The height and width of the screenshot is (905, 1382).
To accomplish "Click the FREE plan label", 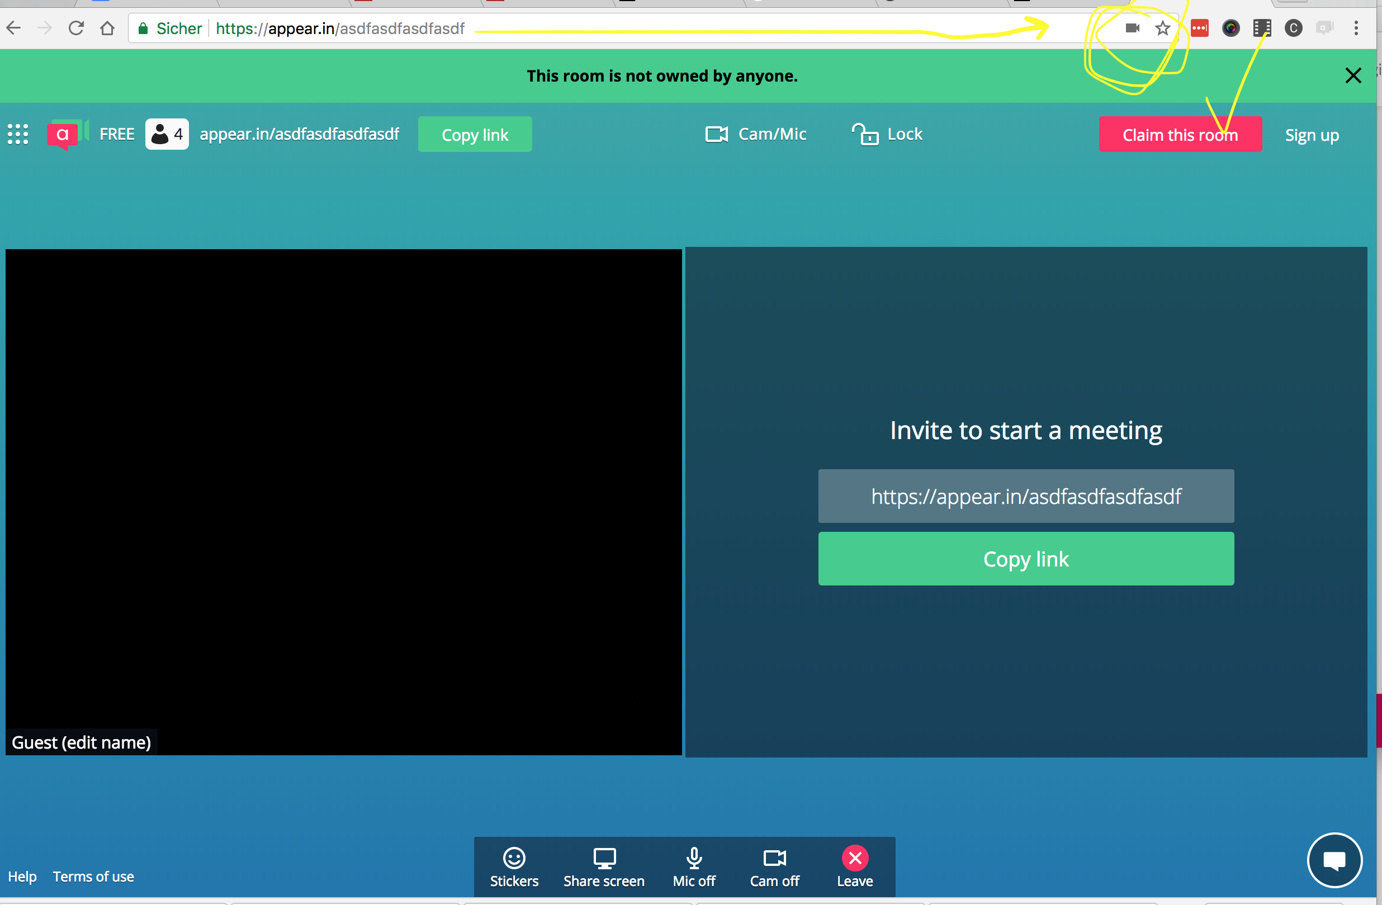I will pyautogui.click(x=117, y=134).
